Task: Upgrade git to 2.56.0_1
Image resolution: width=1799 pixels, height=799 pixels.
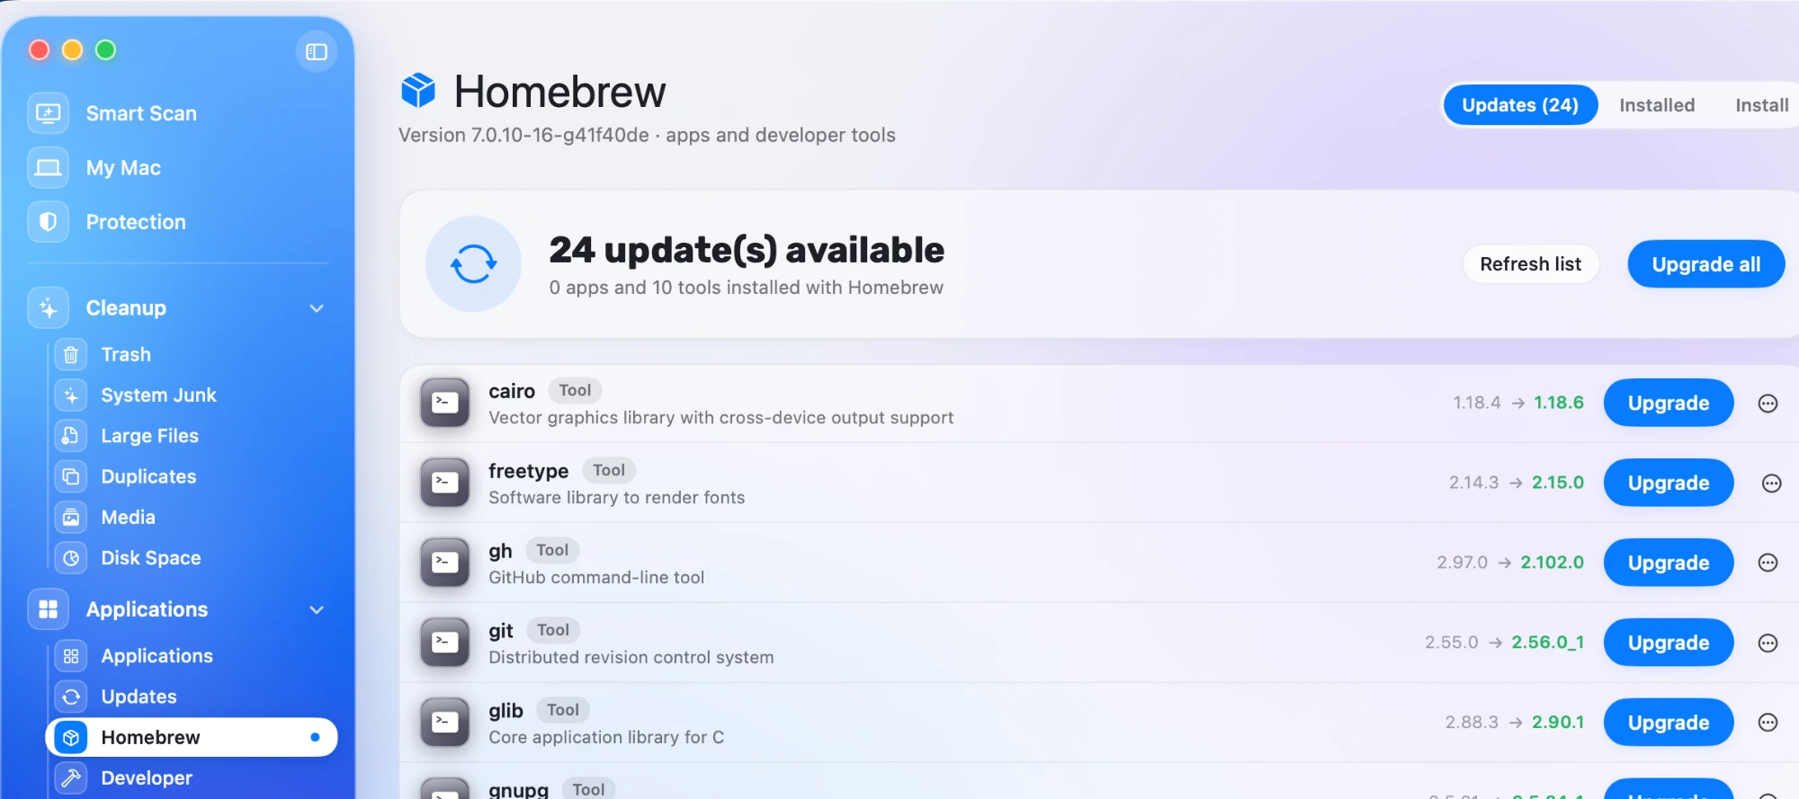Action: pos(1669,643)
